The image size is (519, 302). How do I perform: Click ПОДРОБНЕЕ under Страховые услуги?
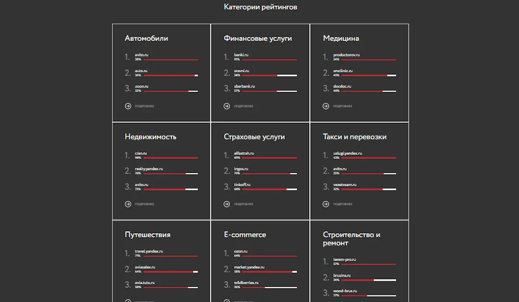coord(243,204)
